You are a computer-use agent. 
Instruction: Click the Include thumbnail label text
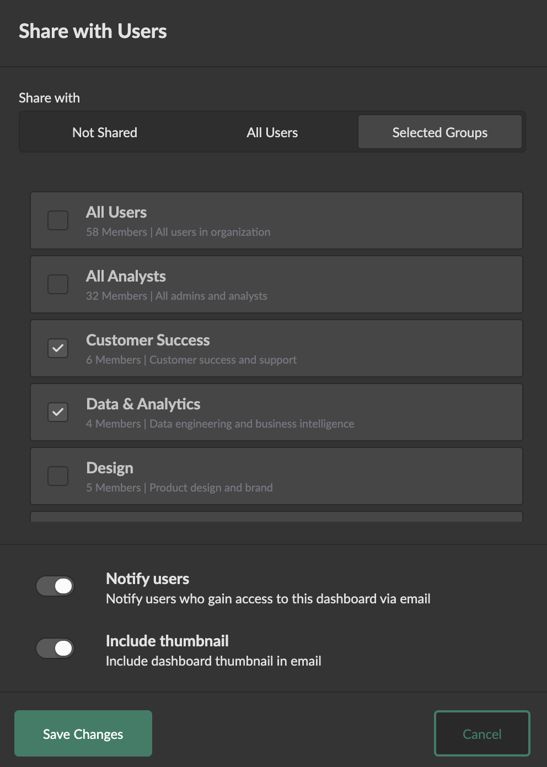[x=167, y=641]
